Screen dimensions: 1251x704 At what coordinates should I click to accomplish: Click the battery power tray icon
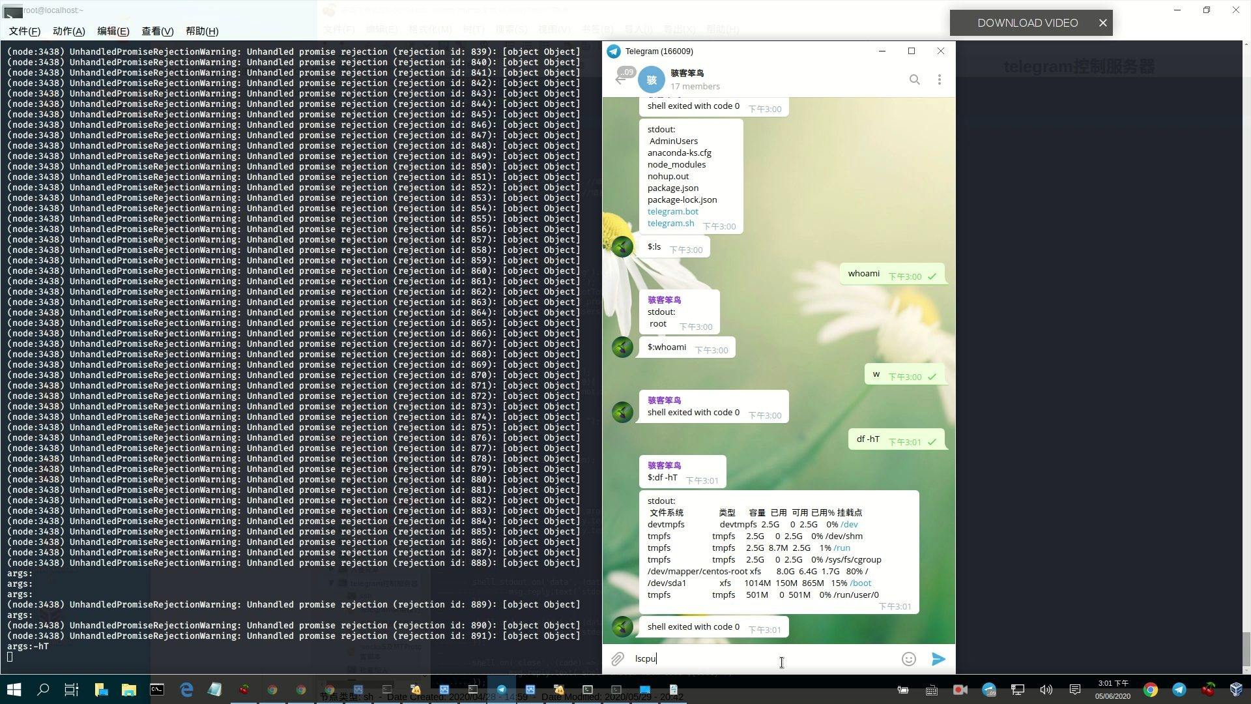[902, 690]
